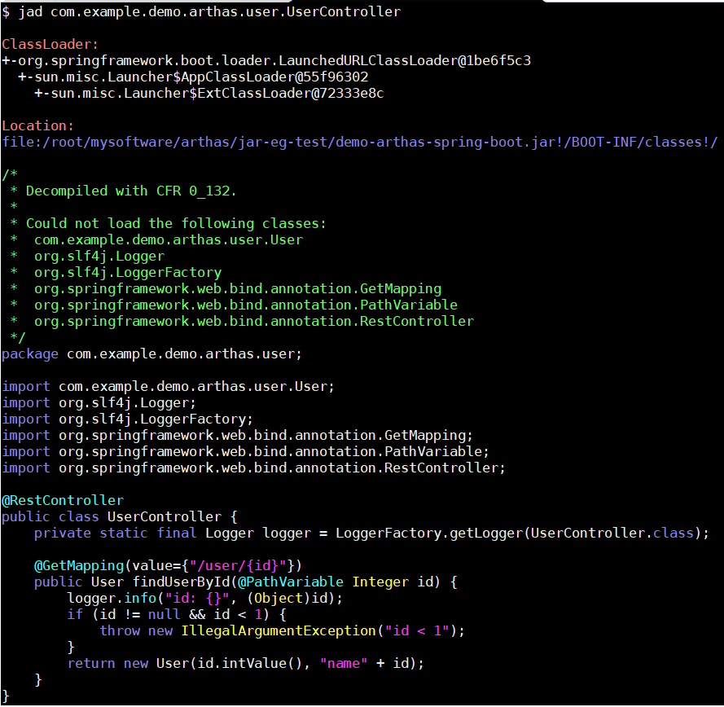The image size is (724, 707).
Task: Click the import line for RestController
Action: click(x=253, y=468)
